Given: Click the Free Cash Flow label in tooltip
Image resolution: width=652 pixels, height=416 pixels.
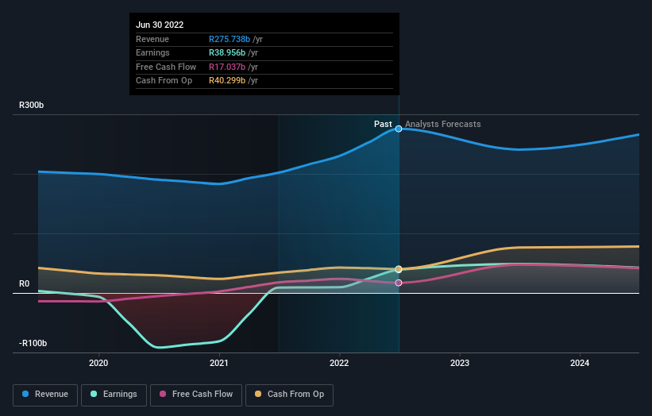Looking at the screenshot, I should (166, 67).
